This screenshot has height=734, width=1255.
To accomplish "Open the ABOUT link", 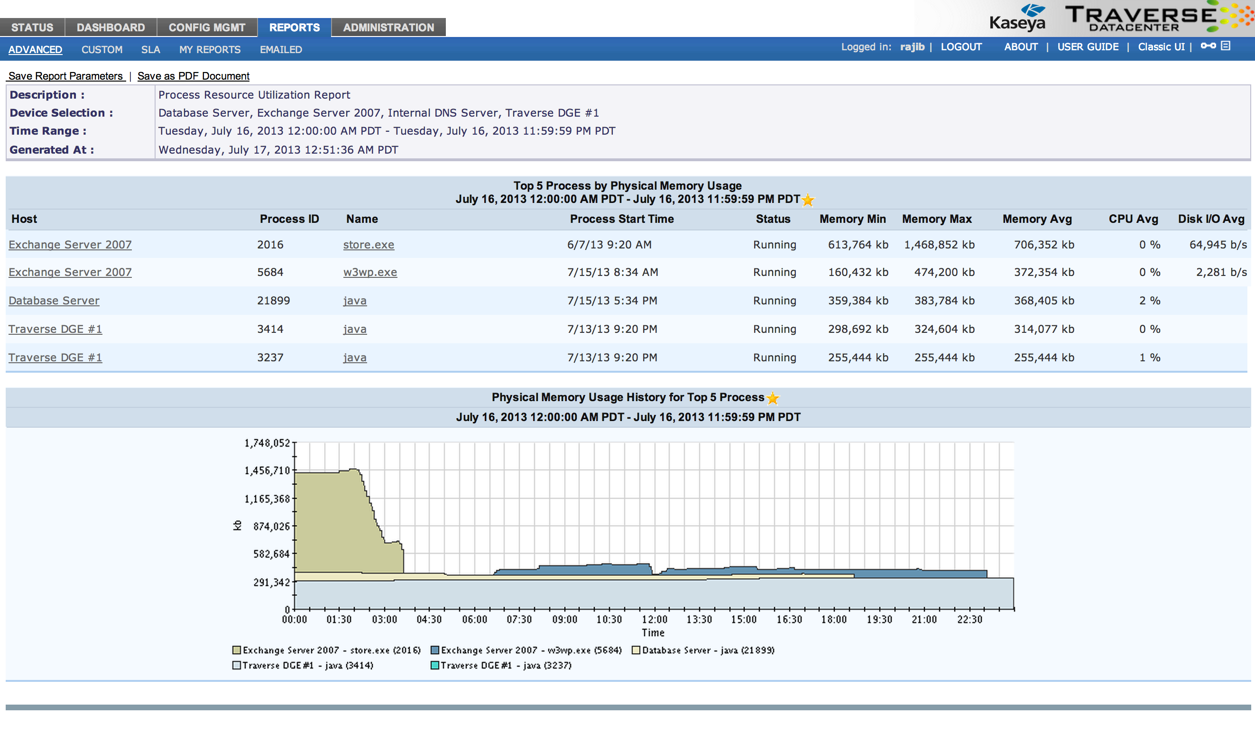I will (x=1021, y=47).
